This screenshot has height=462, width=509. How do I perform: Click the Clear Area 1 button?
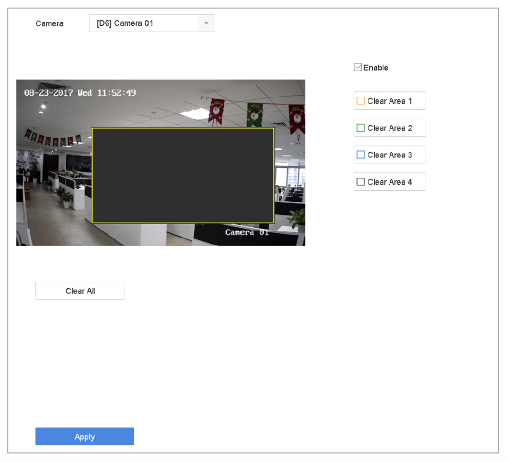tap(390, 100)
